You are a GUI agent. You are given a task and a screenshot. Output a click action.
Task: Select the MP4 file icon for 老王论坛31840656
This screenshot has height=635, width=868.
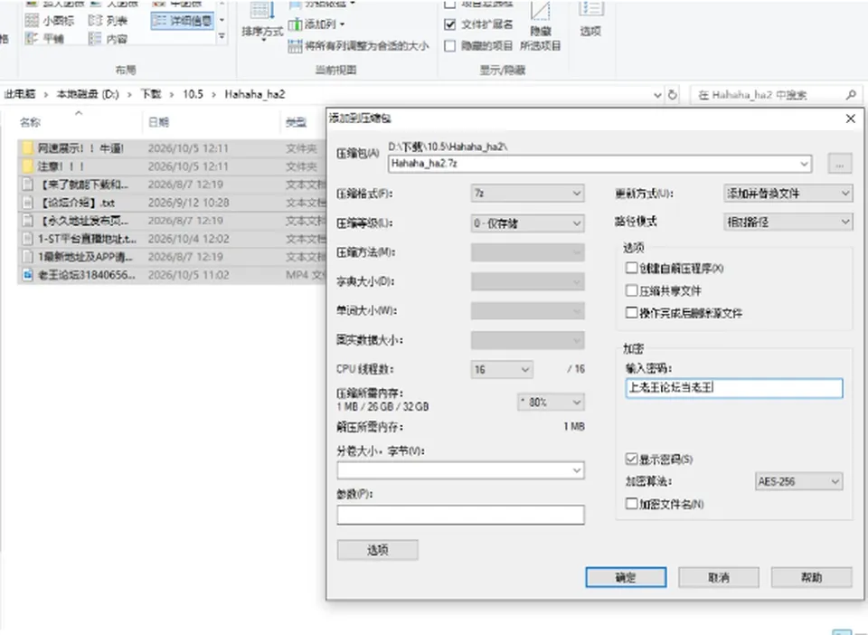click(27, 275)
